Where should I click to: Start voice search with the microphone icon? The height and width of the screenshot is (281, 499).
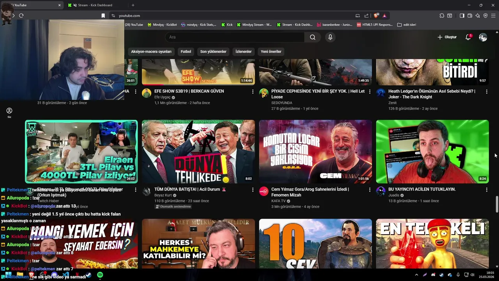(330, 37)
